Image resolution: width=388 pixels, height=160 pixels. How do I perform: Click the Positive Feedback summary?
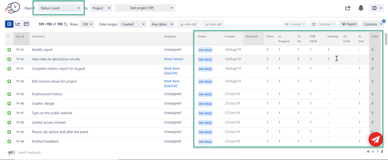click(x=45, y=141)
